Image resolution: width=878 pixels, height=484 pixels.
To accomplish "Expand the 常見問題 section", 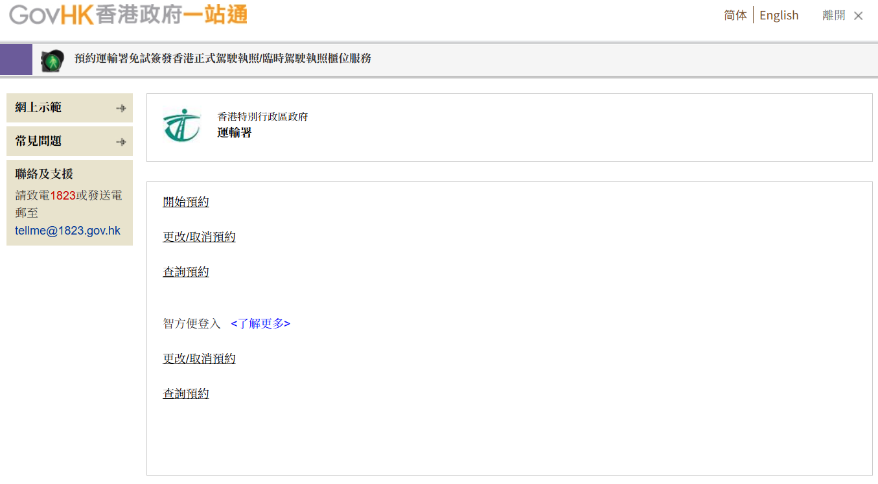I will pos(39,141).
